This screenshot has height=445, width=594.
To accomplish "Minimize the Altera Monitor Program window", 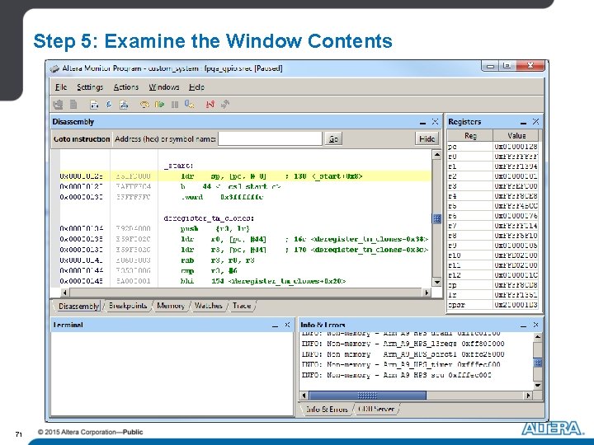I will pos(490,66).
